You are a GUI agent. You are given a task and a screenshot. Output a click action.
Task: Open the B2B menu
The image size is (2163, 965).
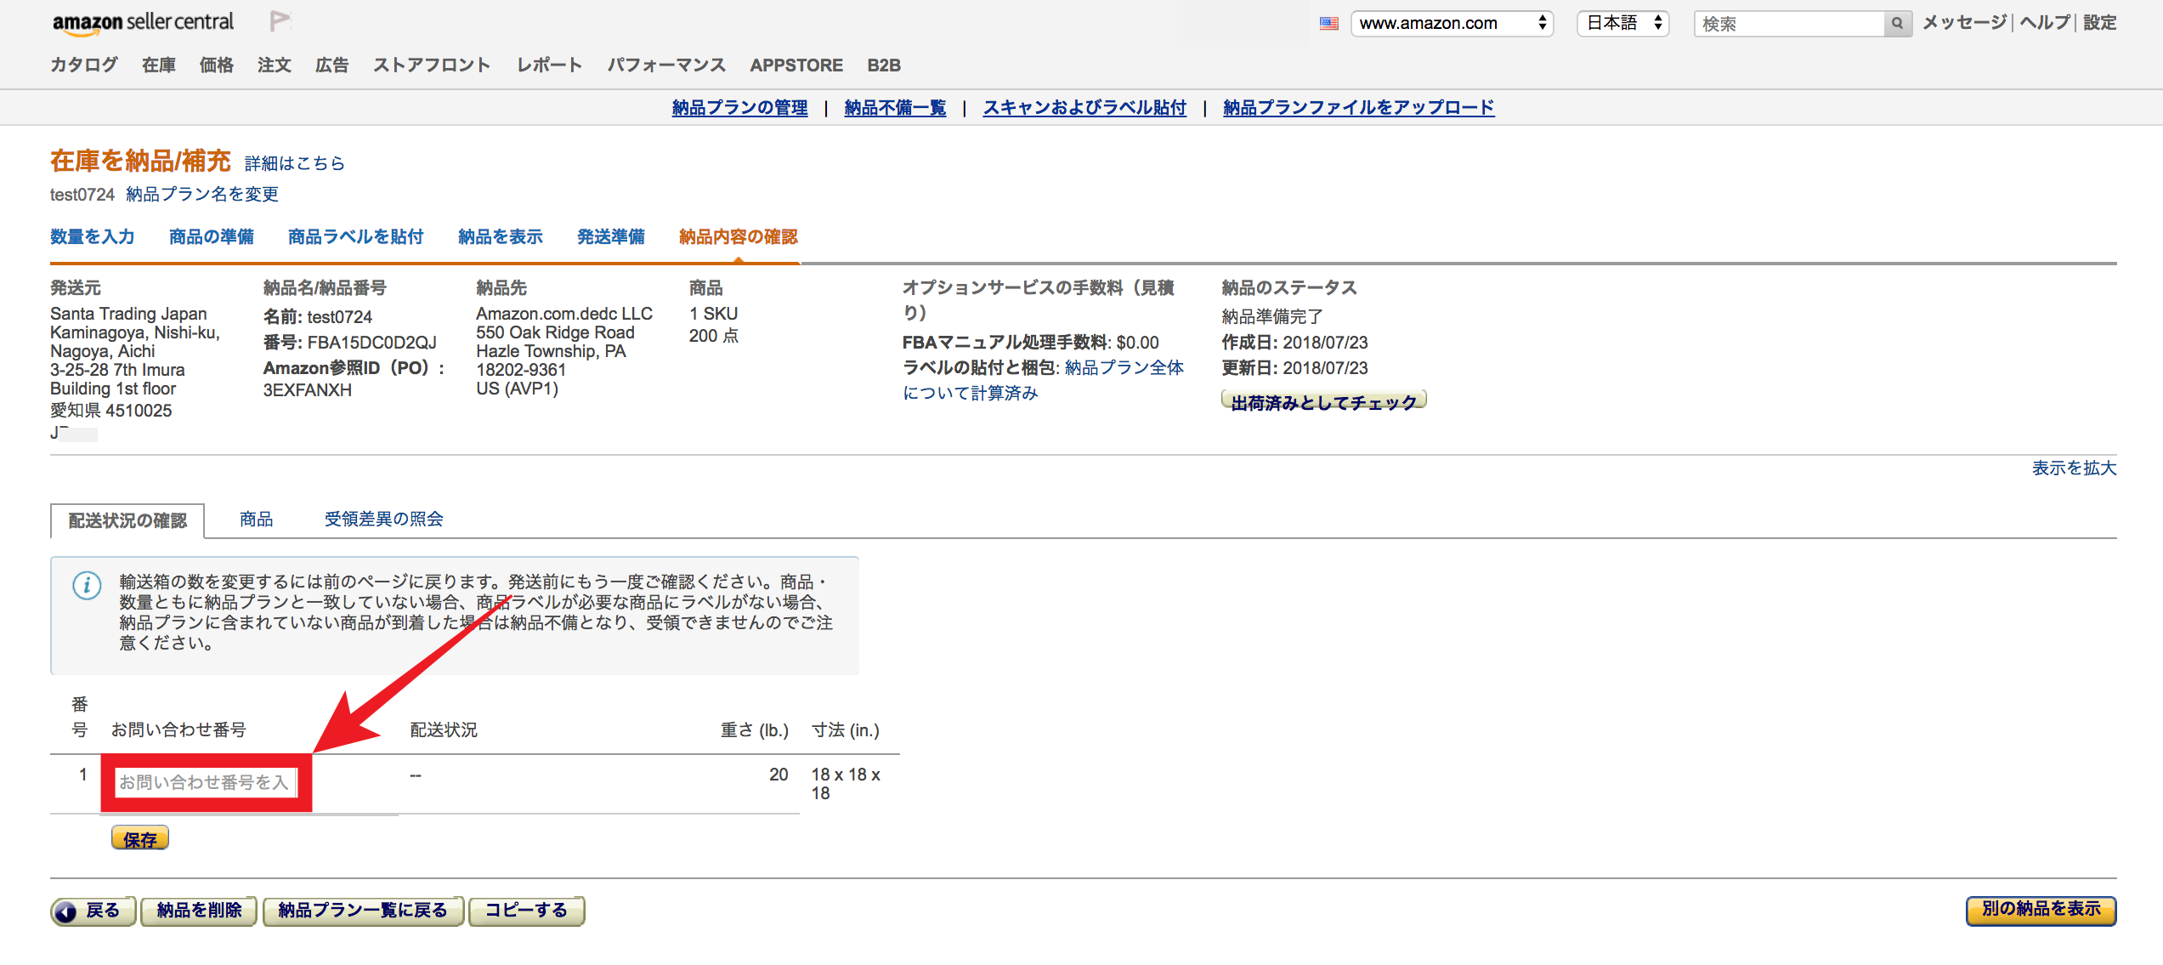(884, 65)
